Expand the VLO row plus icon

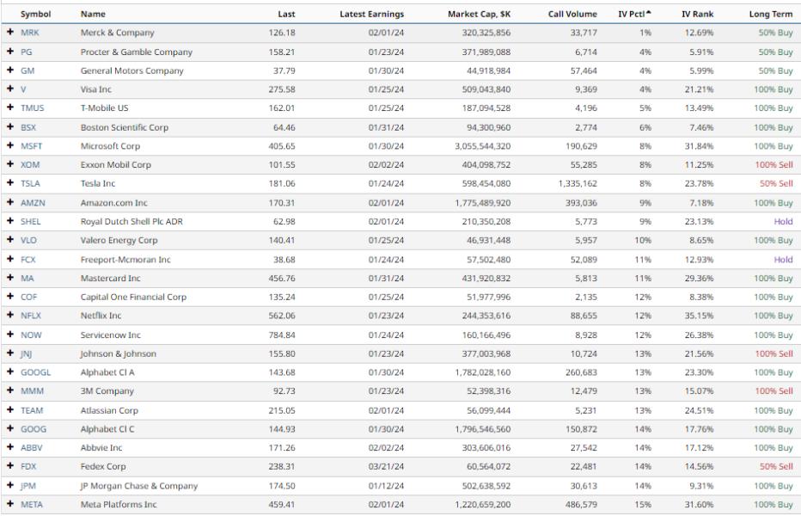(x=10, y=239)
